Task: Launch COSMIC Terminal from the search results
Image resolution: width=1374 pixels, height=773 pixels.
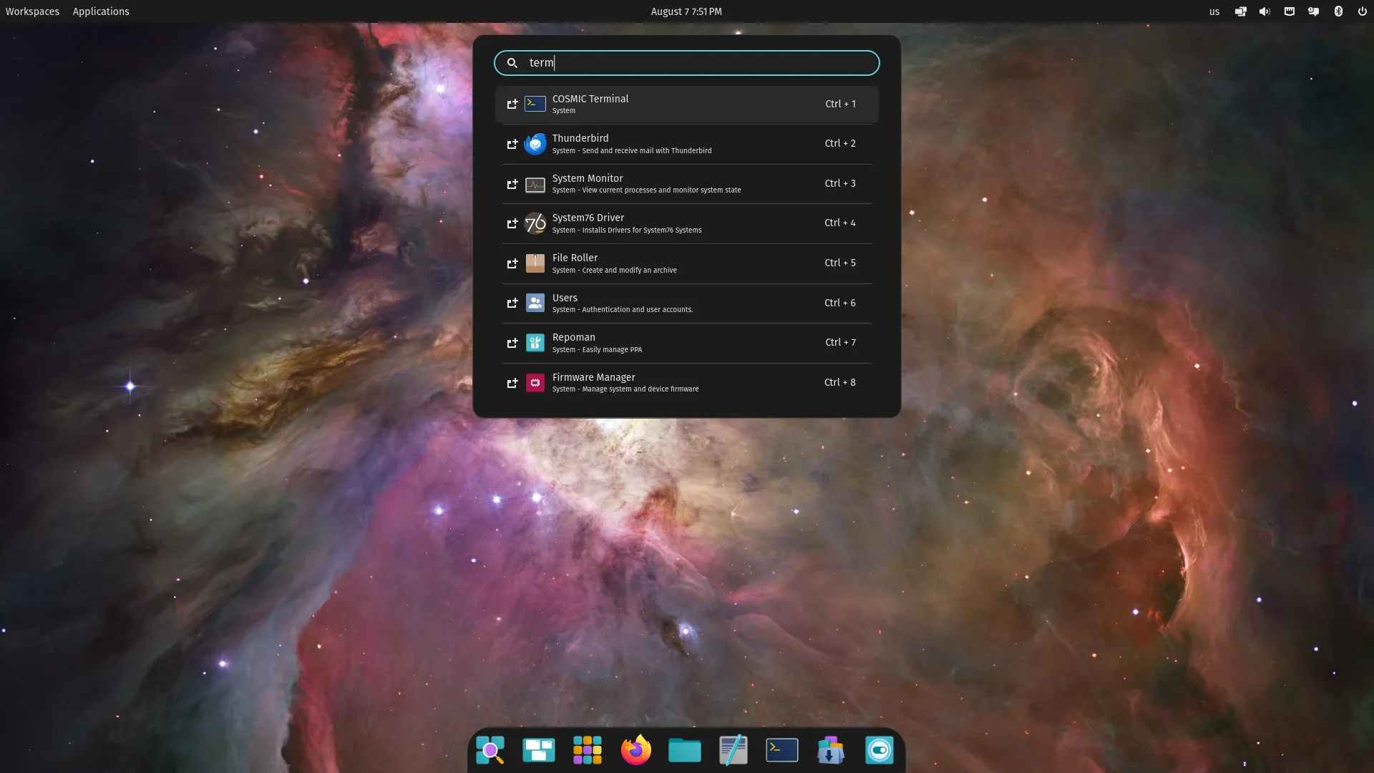Action: 686,104
